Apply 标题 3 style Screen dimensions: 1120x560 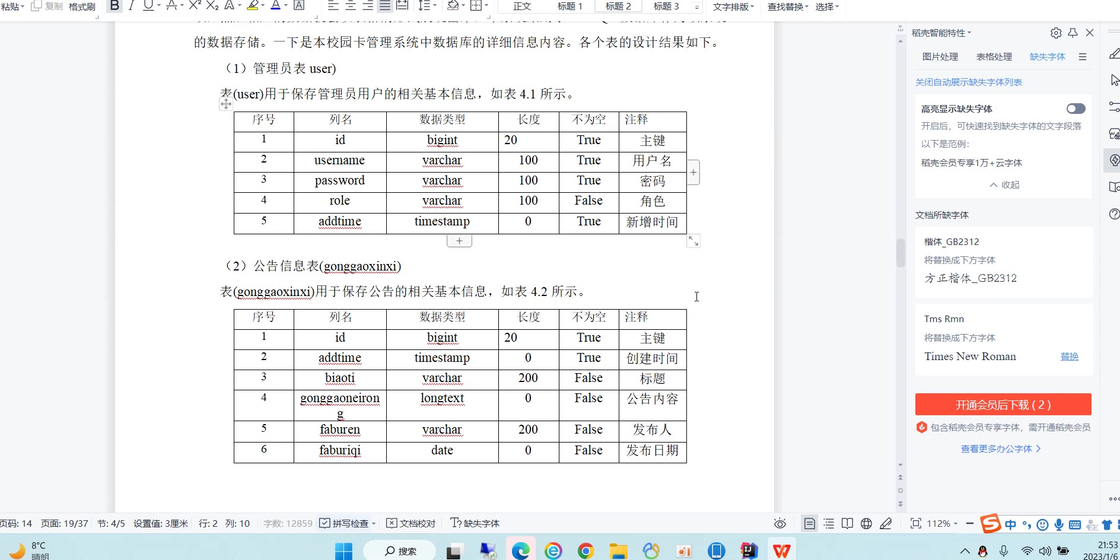click(666, 7)
